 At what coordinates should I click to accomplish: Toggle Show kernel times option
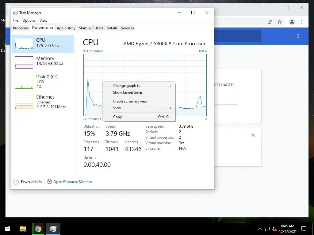click(139, 92)
